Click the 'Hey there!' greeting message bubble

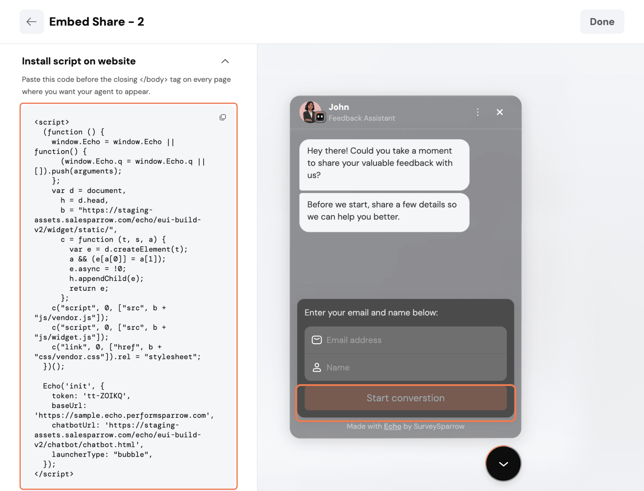click(384, 165)
